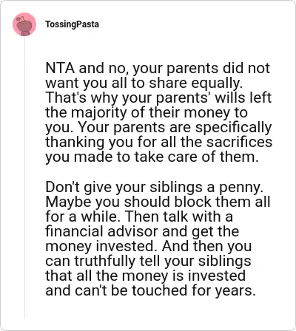Image resolution: width=296 pixels, height=331 pixels.
Task: Select the paragraph starting with Don't give
Action: 158,239
